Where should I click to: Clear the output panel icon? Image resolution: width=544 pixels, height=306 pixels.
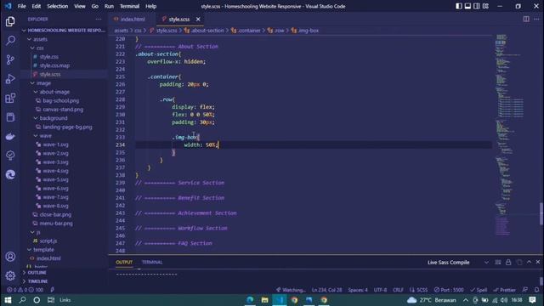[x=498, y=263]
